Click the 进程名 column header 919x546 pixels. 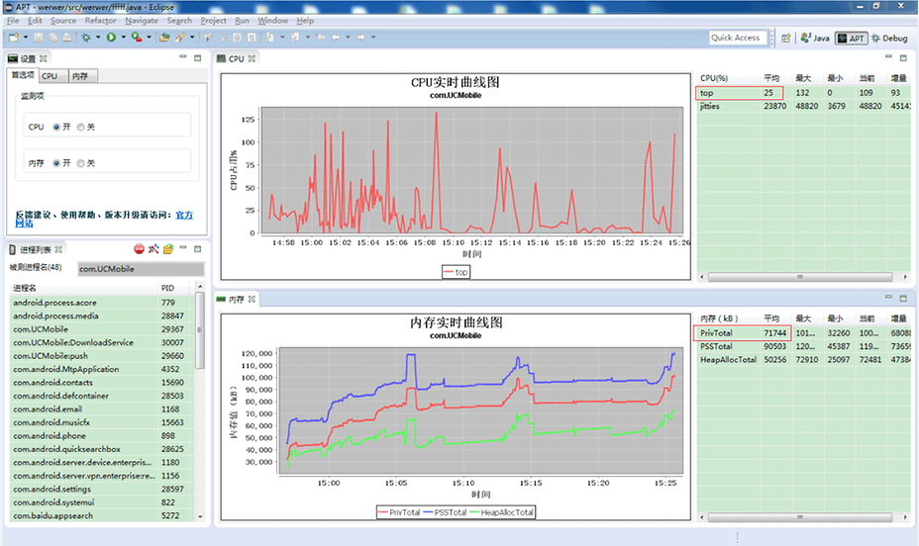(x=84, y=288)
